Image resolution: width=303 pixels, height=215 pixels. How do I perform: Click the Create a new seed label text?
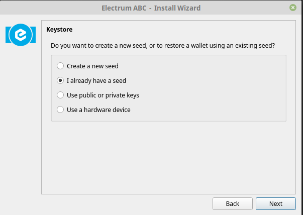click(92, 66)
